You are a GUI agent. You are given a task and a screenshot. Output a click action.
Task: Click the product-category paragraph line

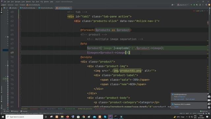point(127,102)
